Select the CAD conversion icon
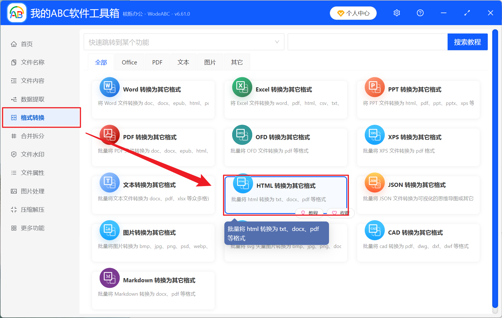 [x=374, y=230]
